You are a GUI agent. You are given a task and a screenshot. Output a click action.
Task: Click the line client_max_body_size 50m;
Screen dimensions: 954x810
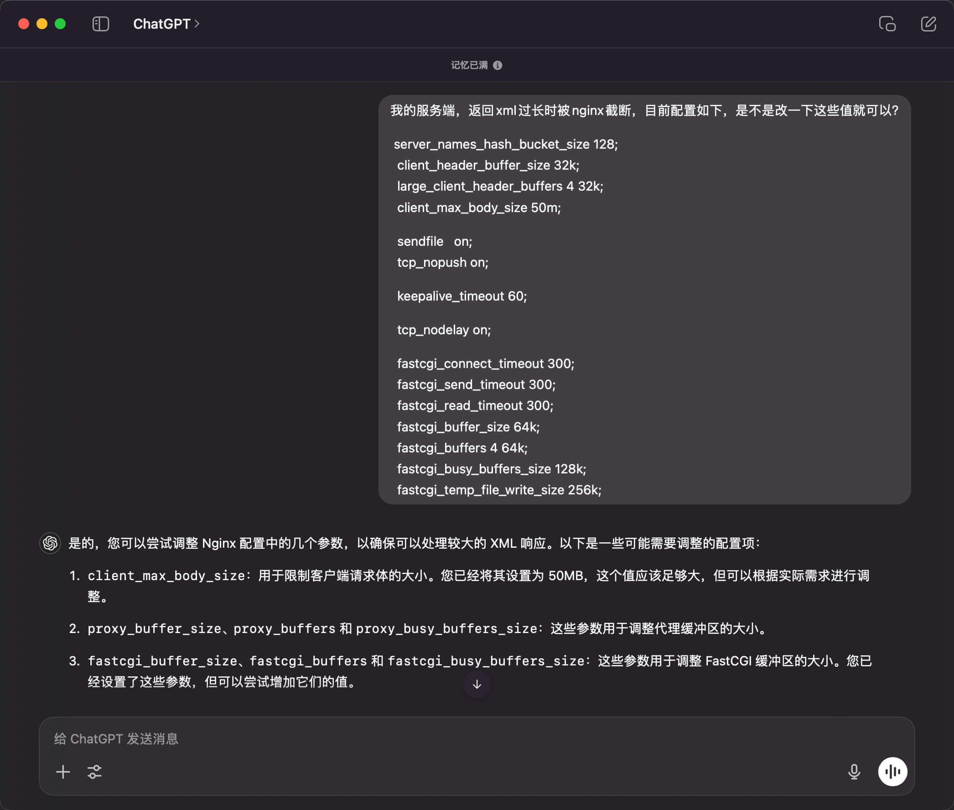(x=479, y=208)
